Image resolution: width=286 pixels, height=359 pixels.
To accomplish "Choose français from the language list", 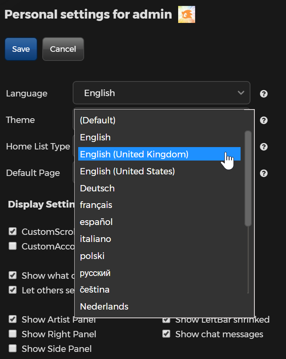I will click(x=96, y=205).
